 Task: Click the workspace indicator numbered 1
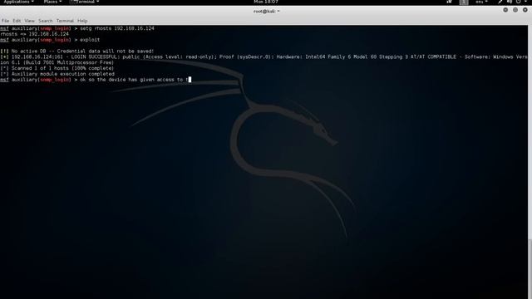point(464,2)
